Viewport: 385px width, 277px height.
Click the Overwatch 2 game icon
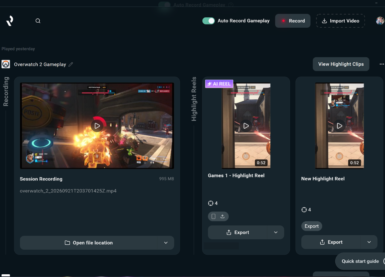[x=6, y=64]
